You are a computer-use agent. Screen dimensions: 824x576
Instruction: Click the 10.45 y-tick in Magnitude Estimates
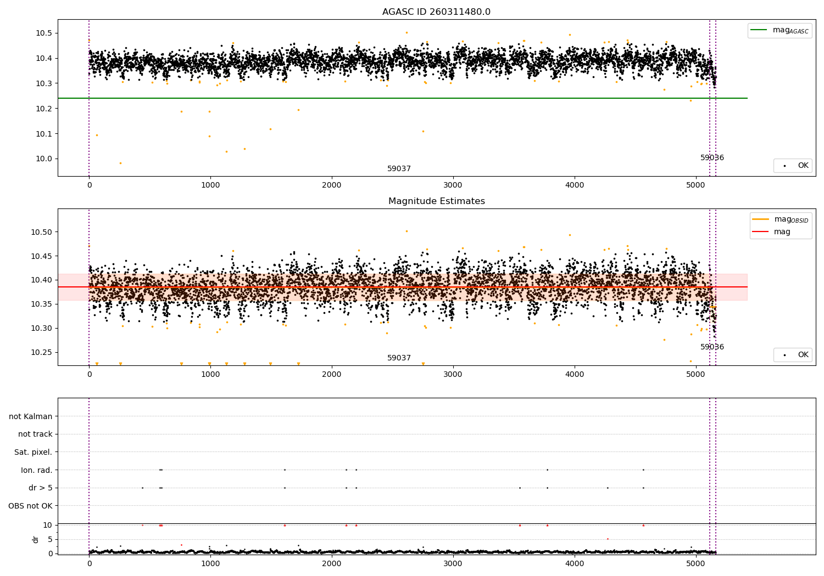click(42, 256)
